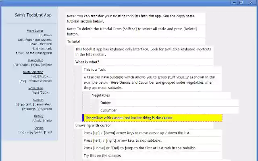Click "alt+w - to the working task" text
The image size is (258, 161).
[x=34, y=53]
